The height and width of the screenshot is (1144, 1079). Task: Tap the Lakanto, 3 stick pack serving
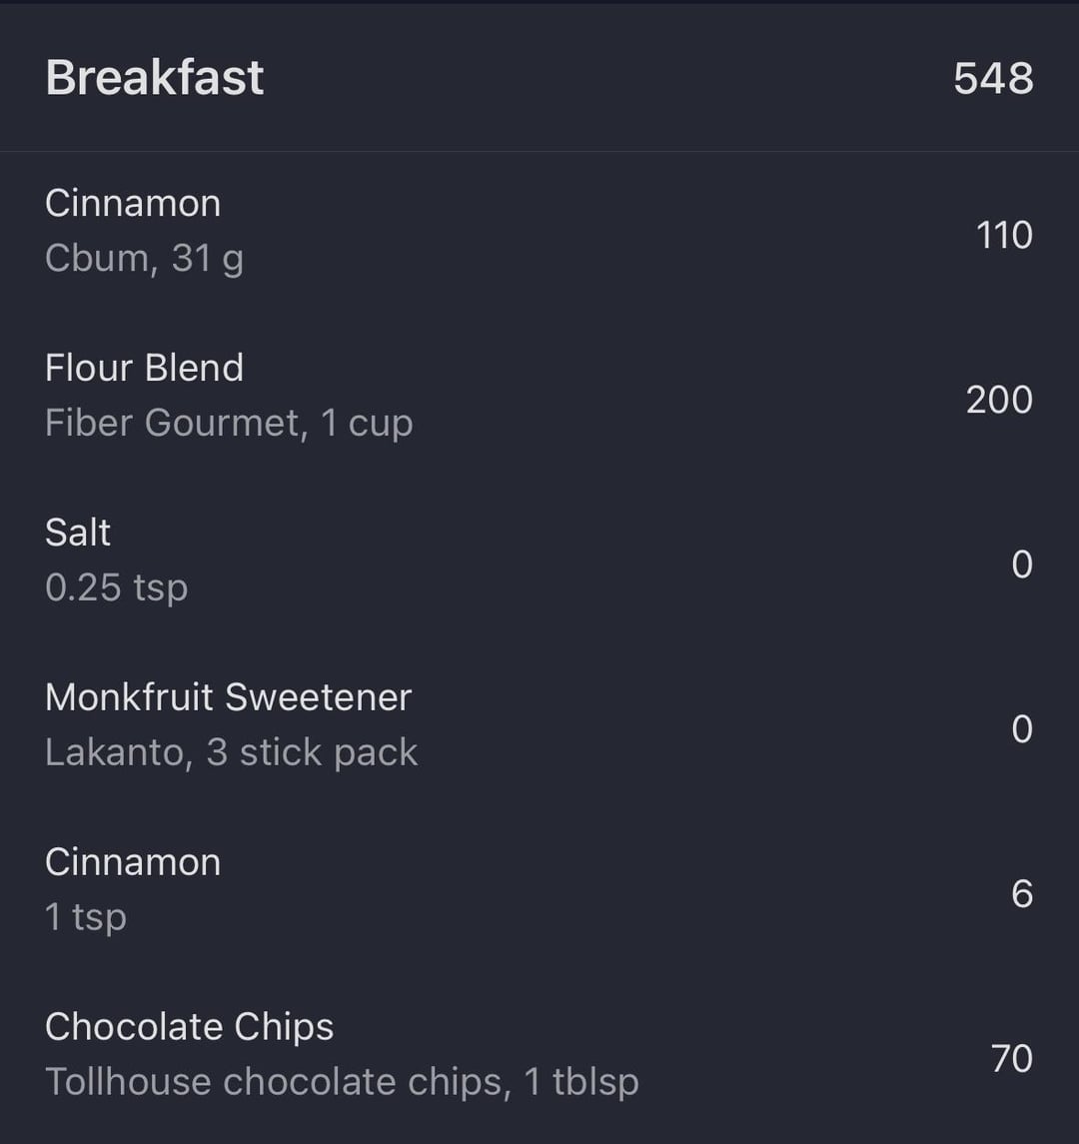coord(231,752)
